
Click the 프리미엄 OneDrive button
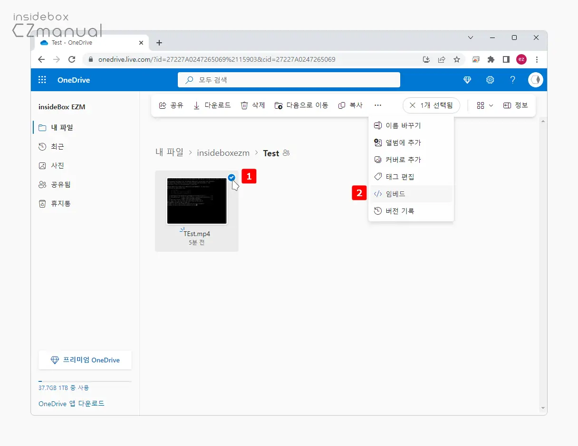(85, 360)
